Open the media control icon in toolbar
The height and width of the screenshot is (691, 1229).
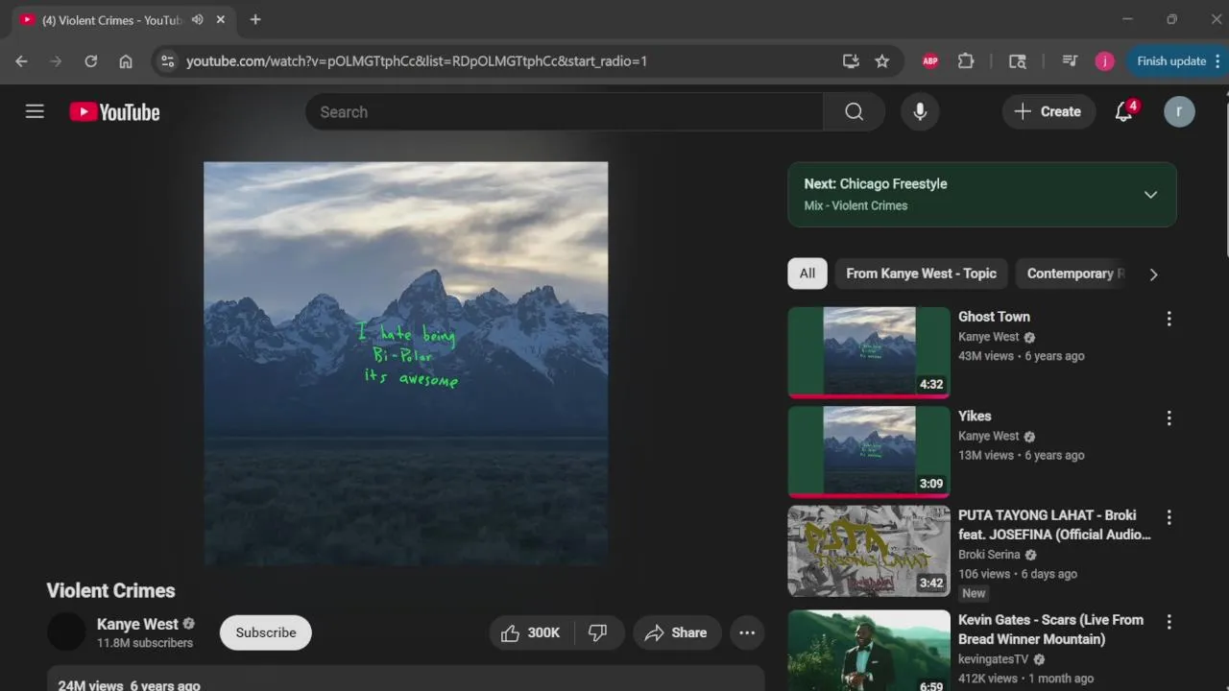click(x=1070, y=60)
